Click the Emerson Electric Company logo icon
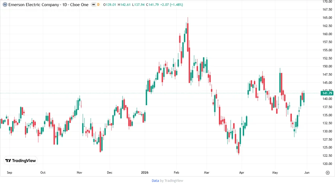Image resolution: width=335 pixels, height=185 pixels. tap(5, 4)
